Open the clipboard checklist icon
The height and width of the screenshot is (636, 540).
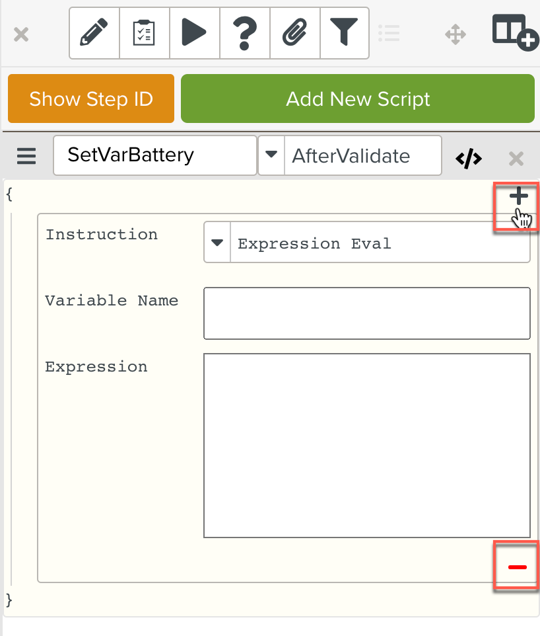(145, 33)
